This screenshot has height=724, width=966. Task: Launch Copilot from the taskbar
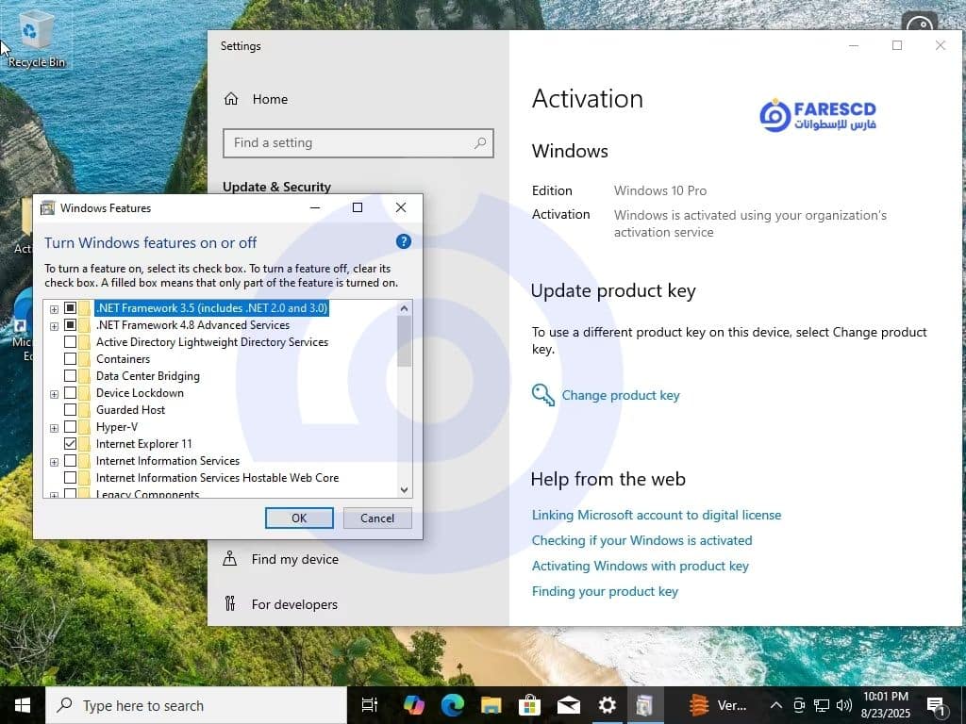click(x=413, y=705)
